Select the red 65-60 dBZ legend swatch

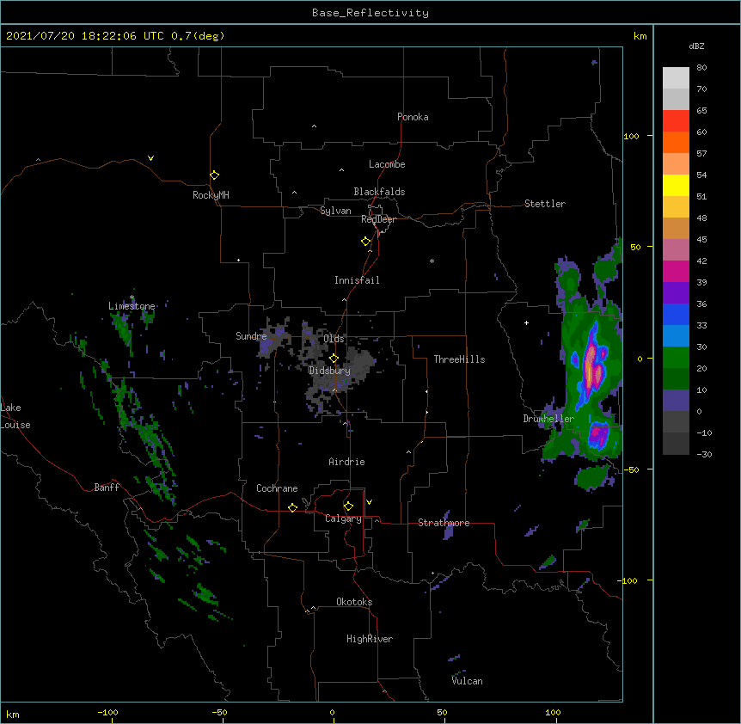(676, 121)
